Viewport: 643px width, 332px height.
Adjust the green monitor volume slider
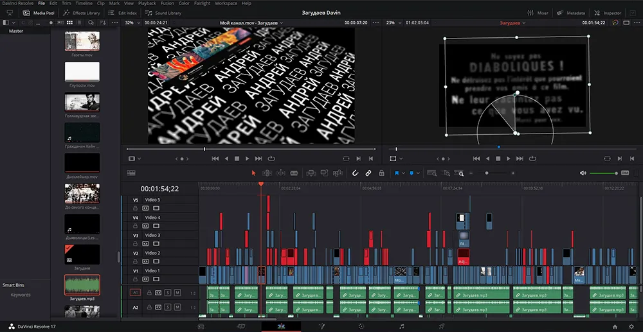[x=603, y=173]
